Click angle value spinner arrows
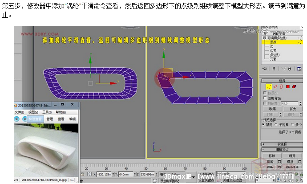The image size is (307, 184). click(300, 103)
